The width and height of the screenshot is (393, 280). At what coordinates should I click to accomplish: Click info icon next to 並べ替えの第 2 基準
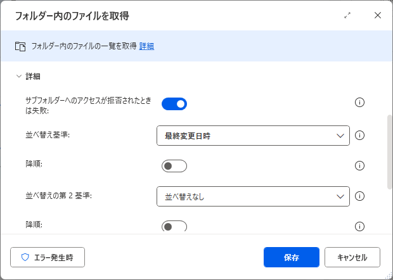pyautogui.click(x=359, y=196)
